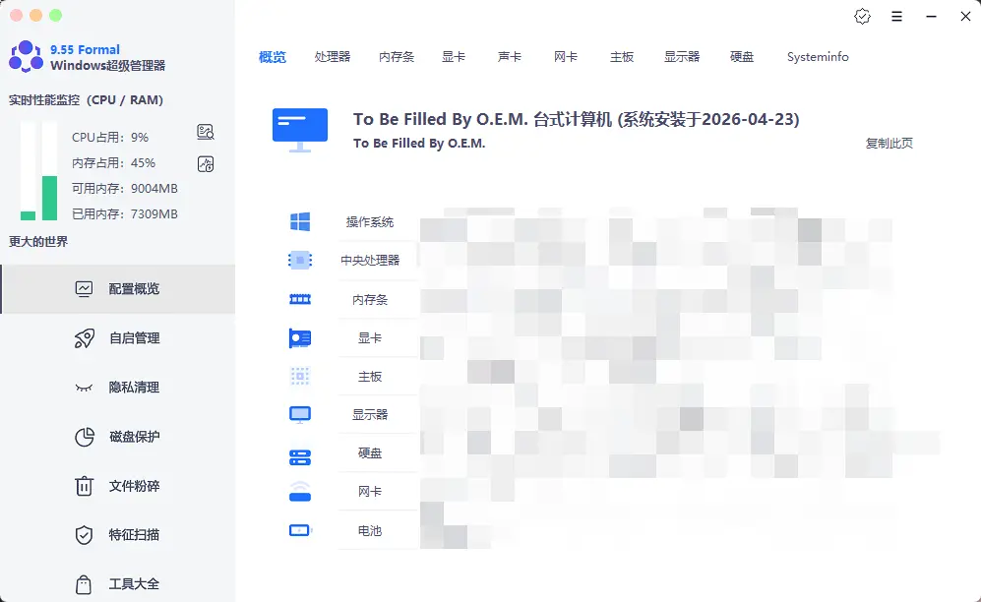Image resolution: width=981 pixels, height=602 pixels.
Task: Open 磁盘保护 in the sidebar
Action: [x=118, y=437]
